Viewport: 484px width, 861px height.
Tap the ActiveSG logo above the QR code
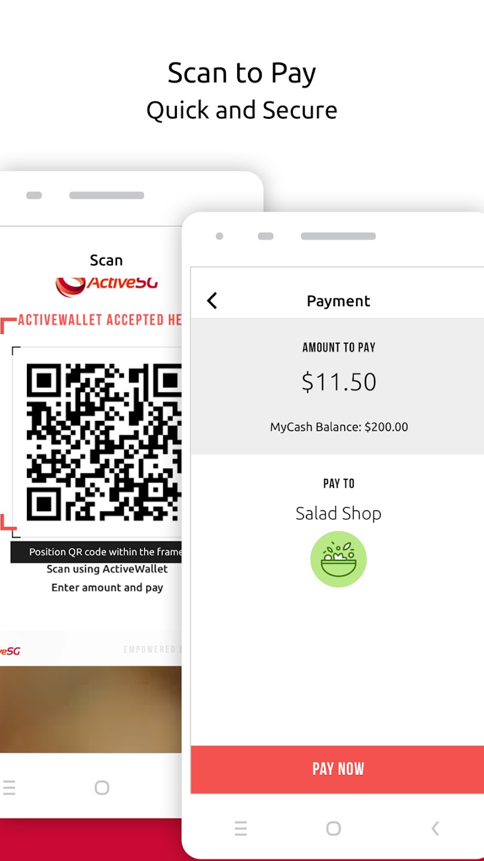107,286
